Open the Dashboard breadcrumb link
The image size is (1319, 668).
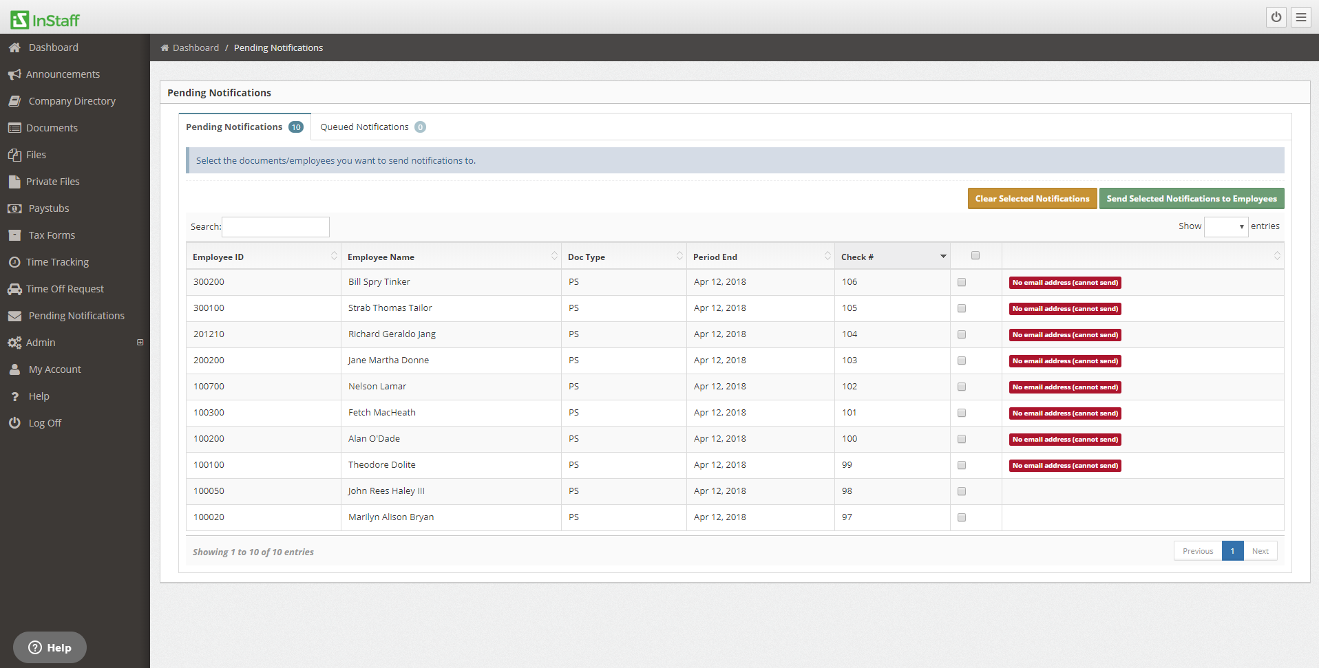[x=196, y=47]
